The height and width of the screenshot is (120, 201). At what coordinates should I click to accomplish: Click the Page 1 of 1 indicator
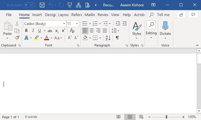tap(10, 117)
